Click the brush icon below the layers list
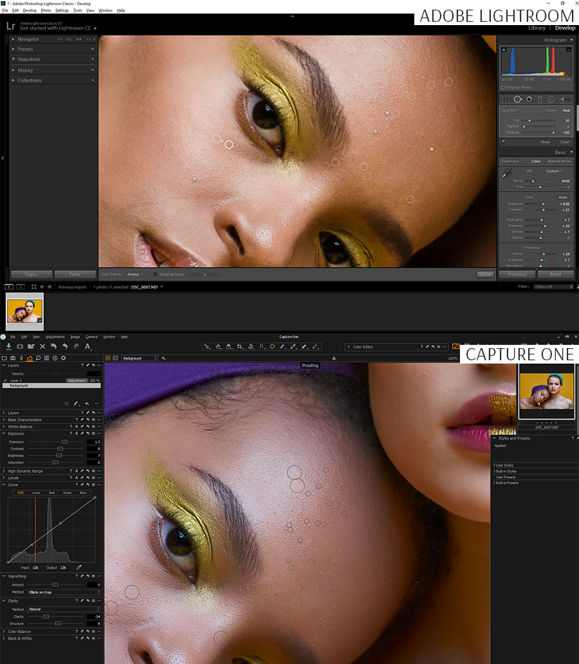 click(77, 403)
